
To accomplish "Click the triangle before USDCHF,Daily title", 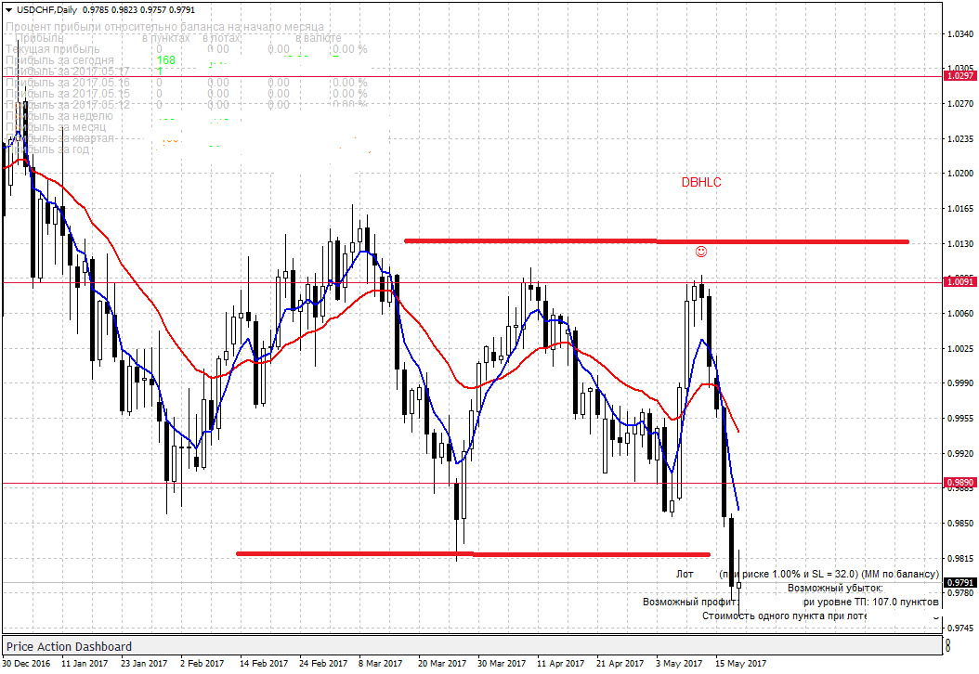I will click(8, 10).
